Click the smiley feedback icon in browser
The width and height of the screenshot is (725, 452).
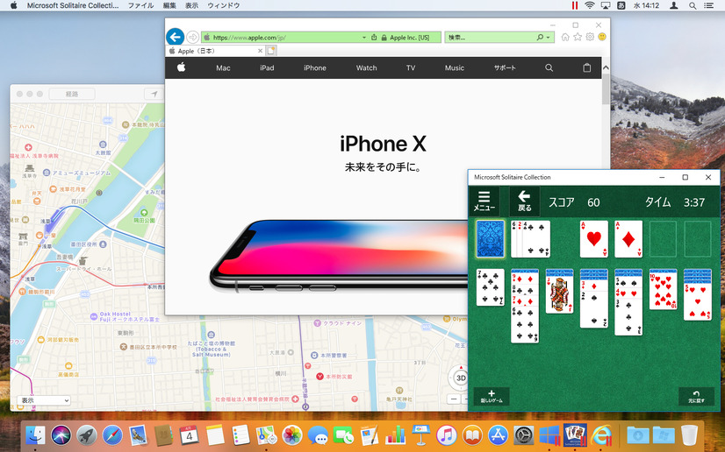click(x=602, y=37)
